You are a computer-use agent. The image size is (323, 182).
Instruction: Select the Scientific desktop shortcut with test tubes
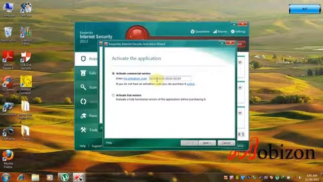point(26,36)
